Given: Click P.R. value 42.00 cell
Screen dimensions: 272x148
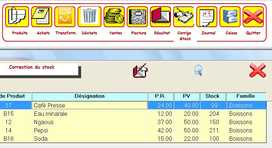Looking at the screenshot, I should (161, 130).
